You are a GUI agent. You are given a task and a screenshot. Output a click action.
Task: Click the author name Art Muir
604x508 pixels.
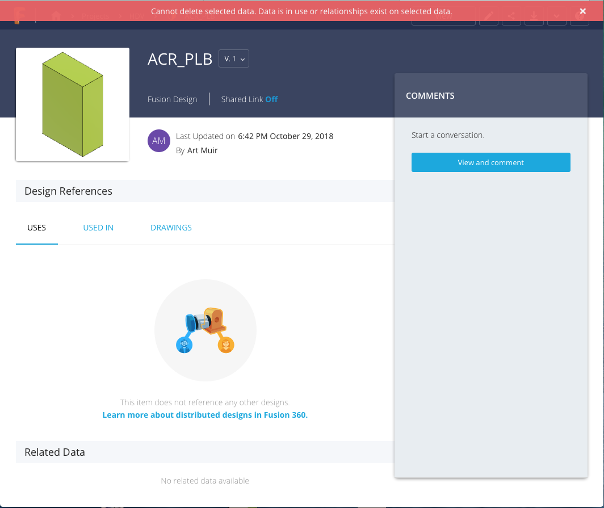tap(202, 150)
